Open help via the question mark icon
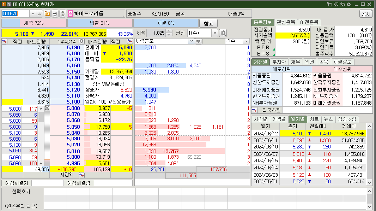Screen dimensions: 376x211 click(x=9, y=4)
